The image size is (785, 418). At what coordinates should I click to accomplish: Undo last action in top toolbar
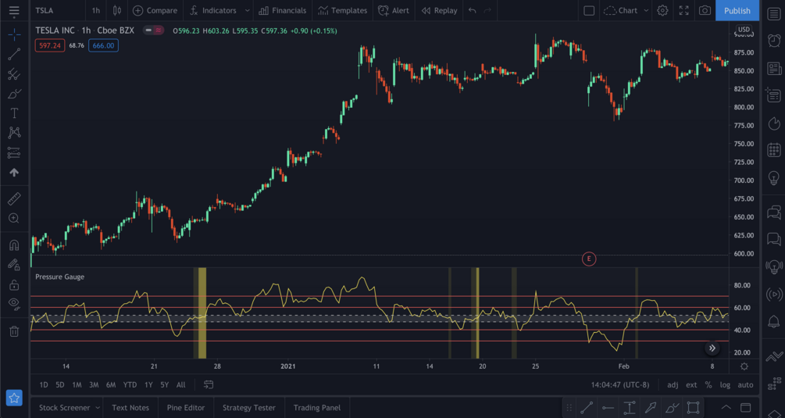point(472,10)
